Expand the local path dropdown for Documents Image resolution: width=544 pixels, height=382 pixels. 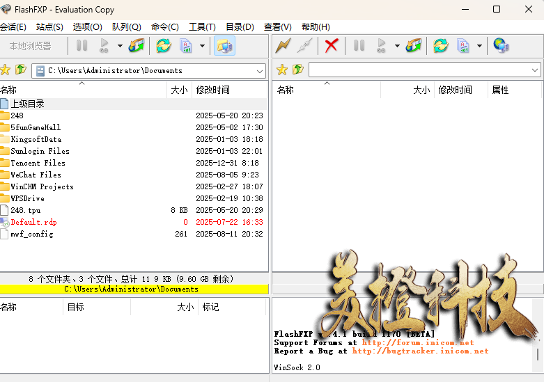[260, 71]
